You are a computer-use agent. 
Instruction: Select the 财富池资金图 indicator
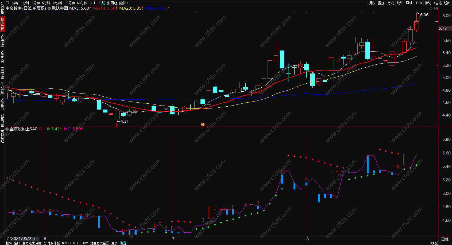coord(99,243)
